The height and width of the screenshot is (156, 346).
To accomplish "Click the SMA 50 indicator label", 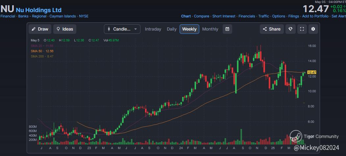I will pyautogui.click(x=42, y=51).
